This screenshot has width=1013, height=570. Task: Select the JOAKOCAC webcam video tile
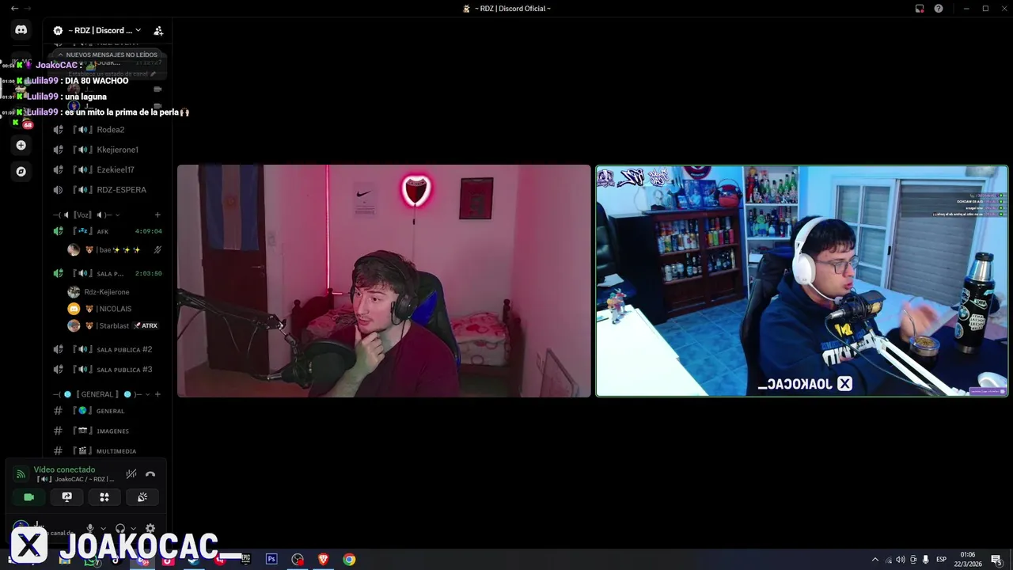tap(802, 281)
